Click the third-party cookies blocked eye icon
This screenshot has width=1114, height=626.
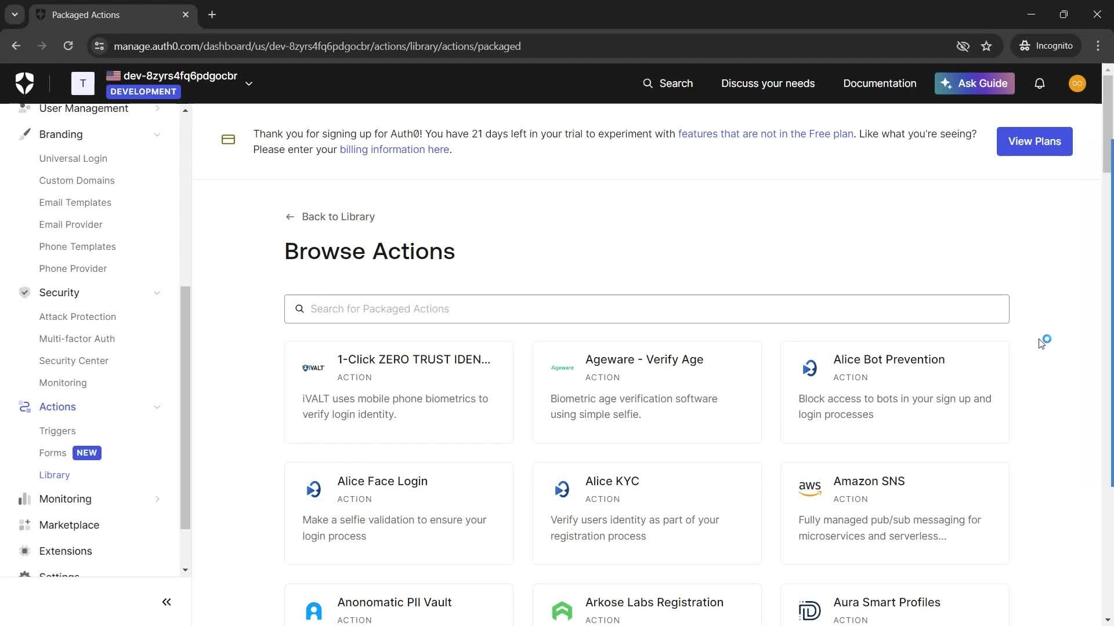point(963,46)
